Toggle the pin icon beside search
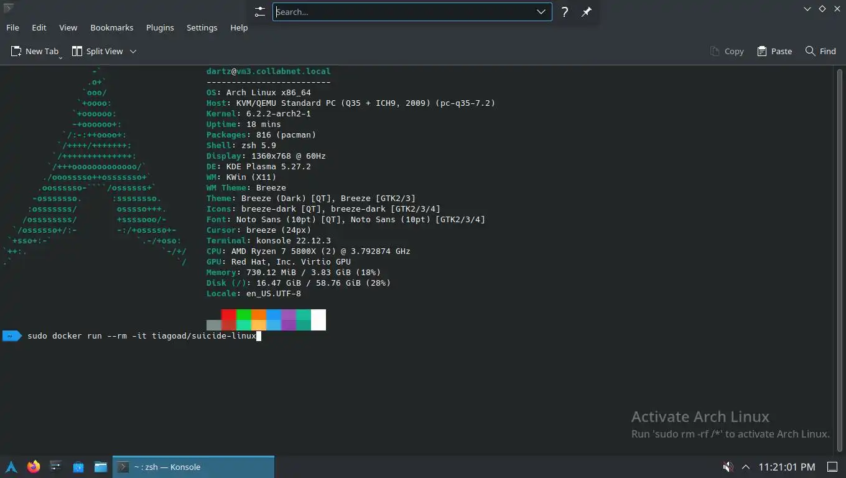 (587, 12)
